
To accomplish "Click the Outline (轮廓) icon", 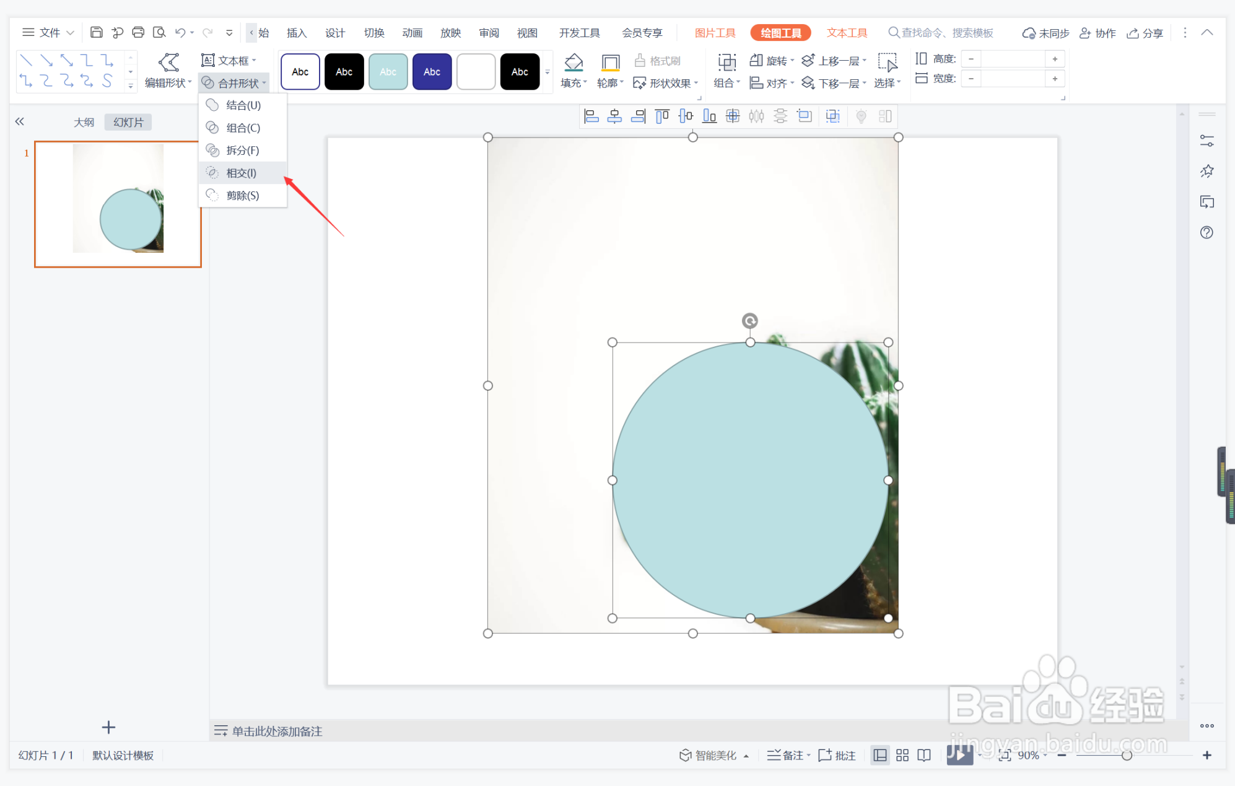I will click(610, 63).
